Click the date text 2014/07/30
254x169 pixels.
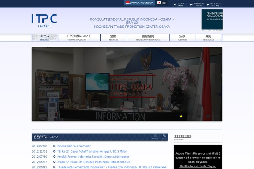(39, 146)
